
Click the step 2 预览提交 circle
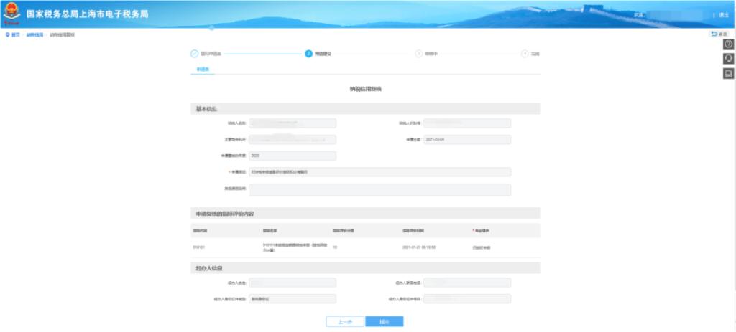coord(308,54)
